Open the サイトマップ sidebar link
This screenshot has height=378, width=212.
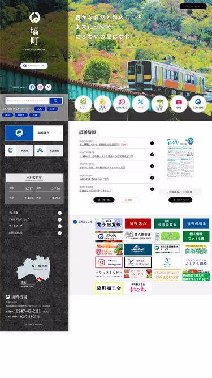pyautogui.click(x=15, y=226)
